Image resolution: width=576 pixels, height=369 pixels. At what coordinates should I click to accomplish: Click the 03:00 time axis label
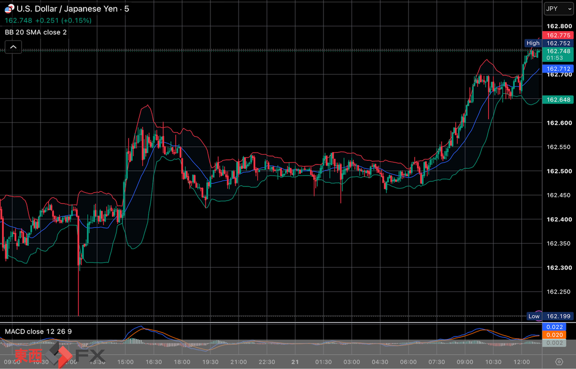click(x=352, y=362)
